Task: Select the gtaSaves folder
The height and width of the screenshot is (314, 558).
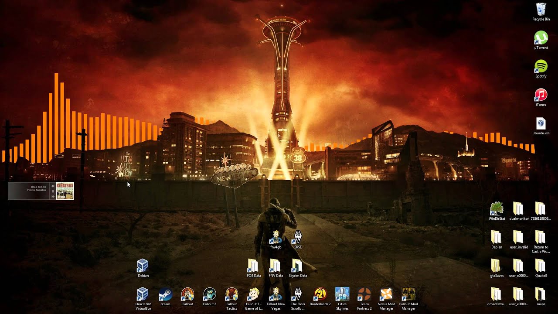Action: click(x=497, y=268)
